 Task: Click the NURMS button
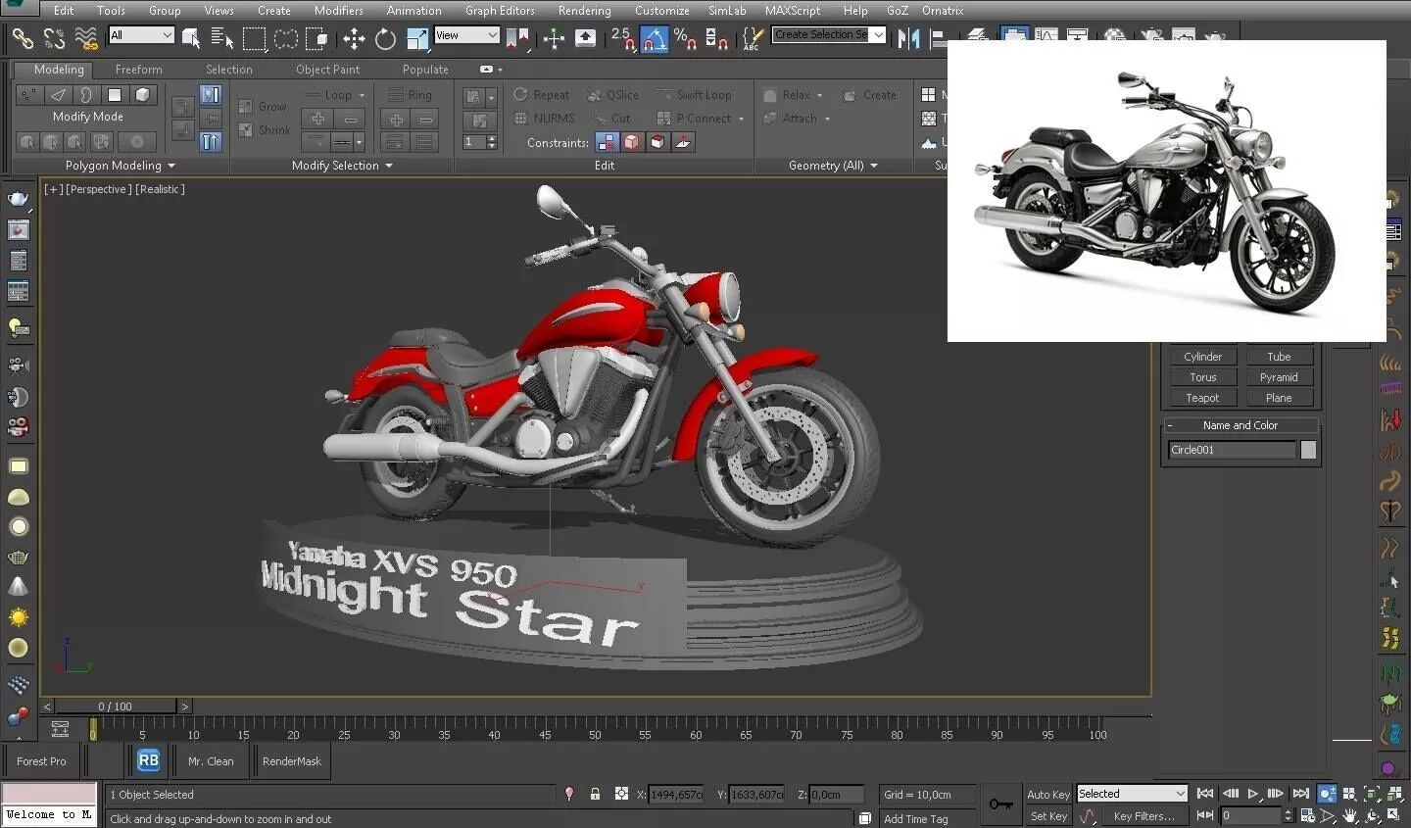click(545, 119)
